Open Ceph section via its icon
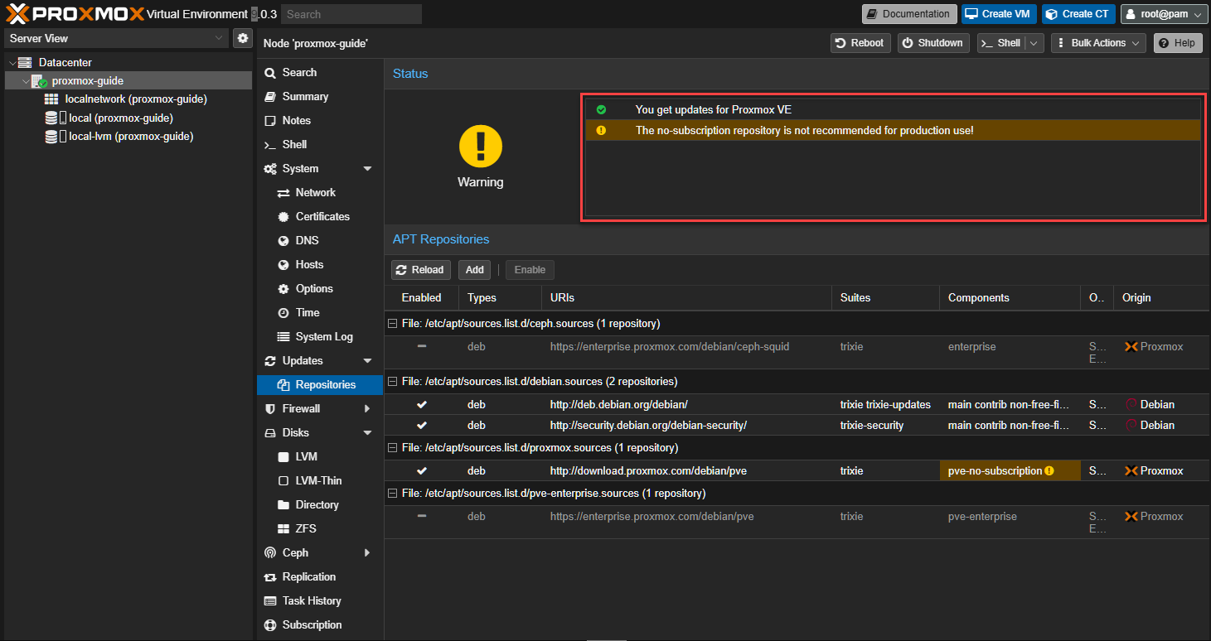The height and width of the screenshot is (641, 1211). tap(270, 552)
